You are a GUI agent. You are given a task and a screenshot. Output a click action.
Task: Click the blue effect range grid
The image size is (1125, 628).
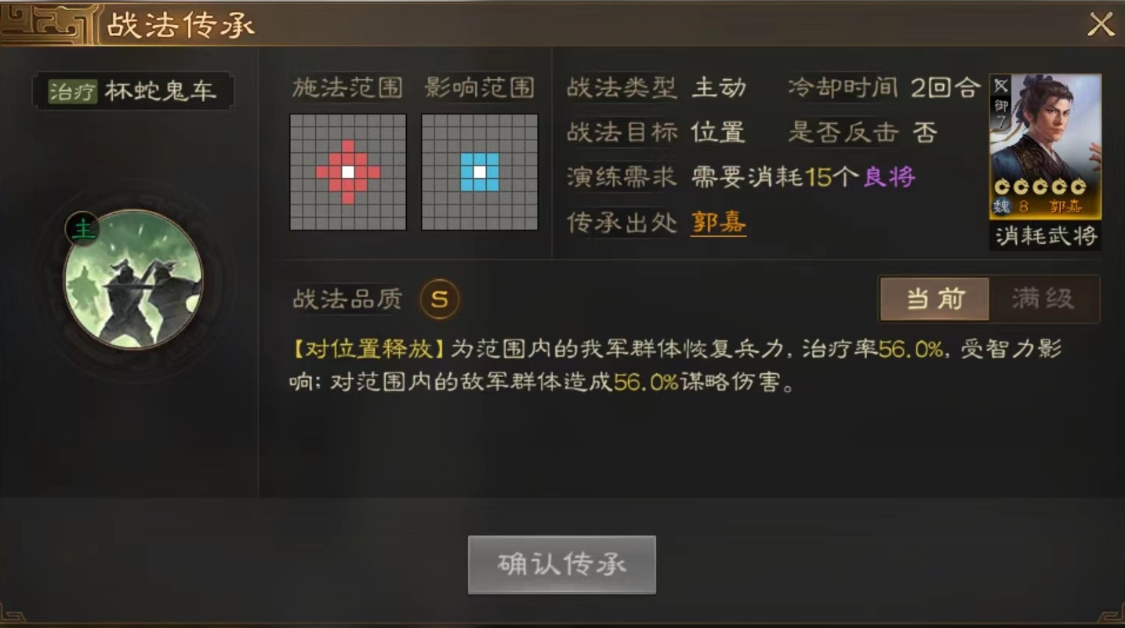click(480, 172)
